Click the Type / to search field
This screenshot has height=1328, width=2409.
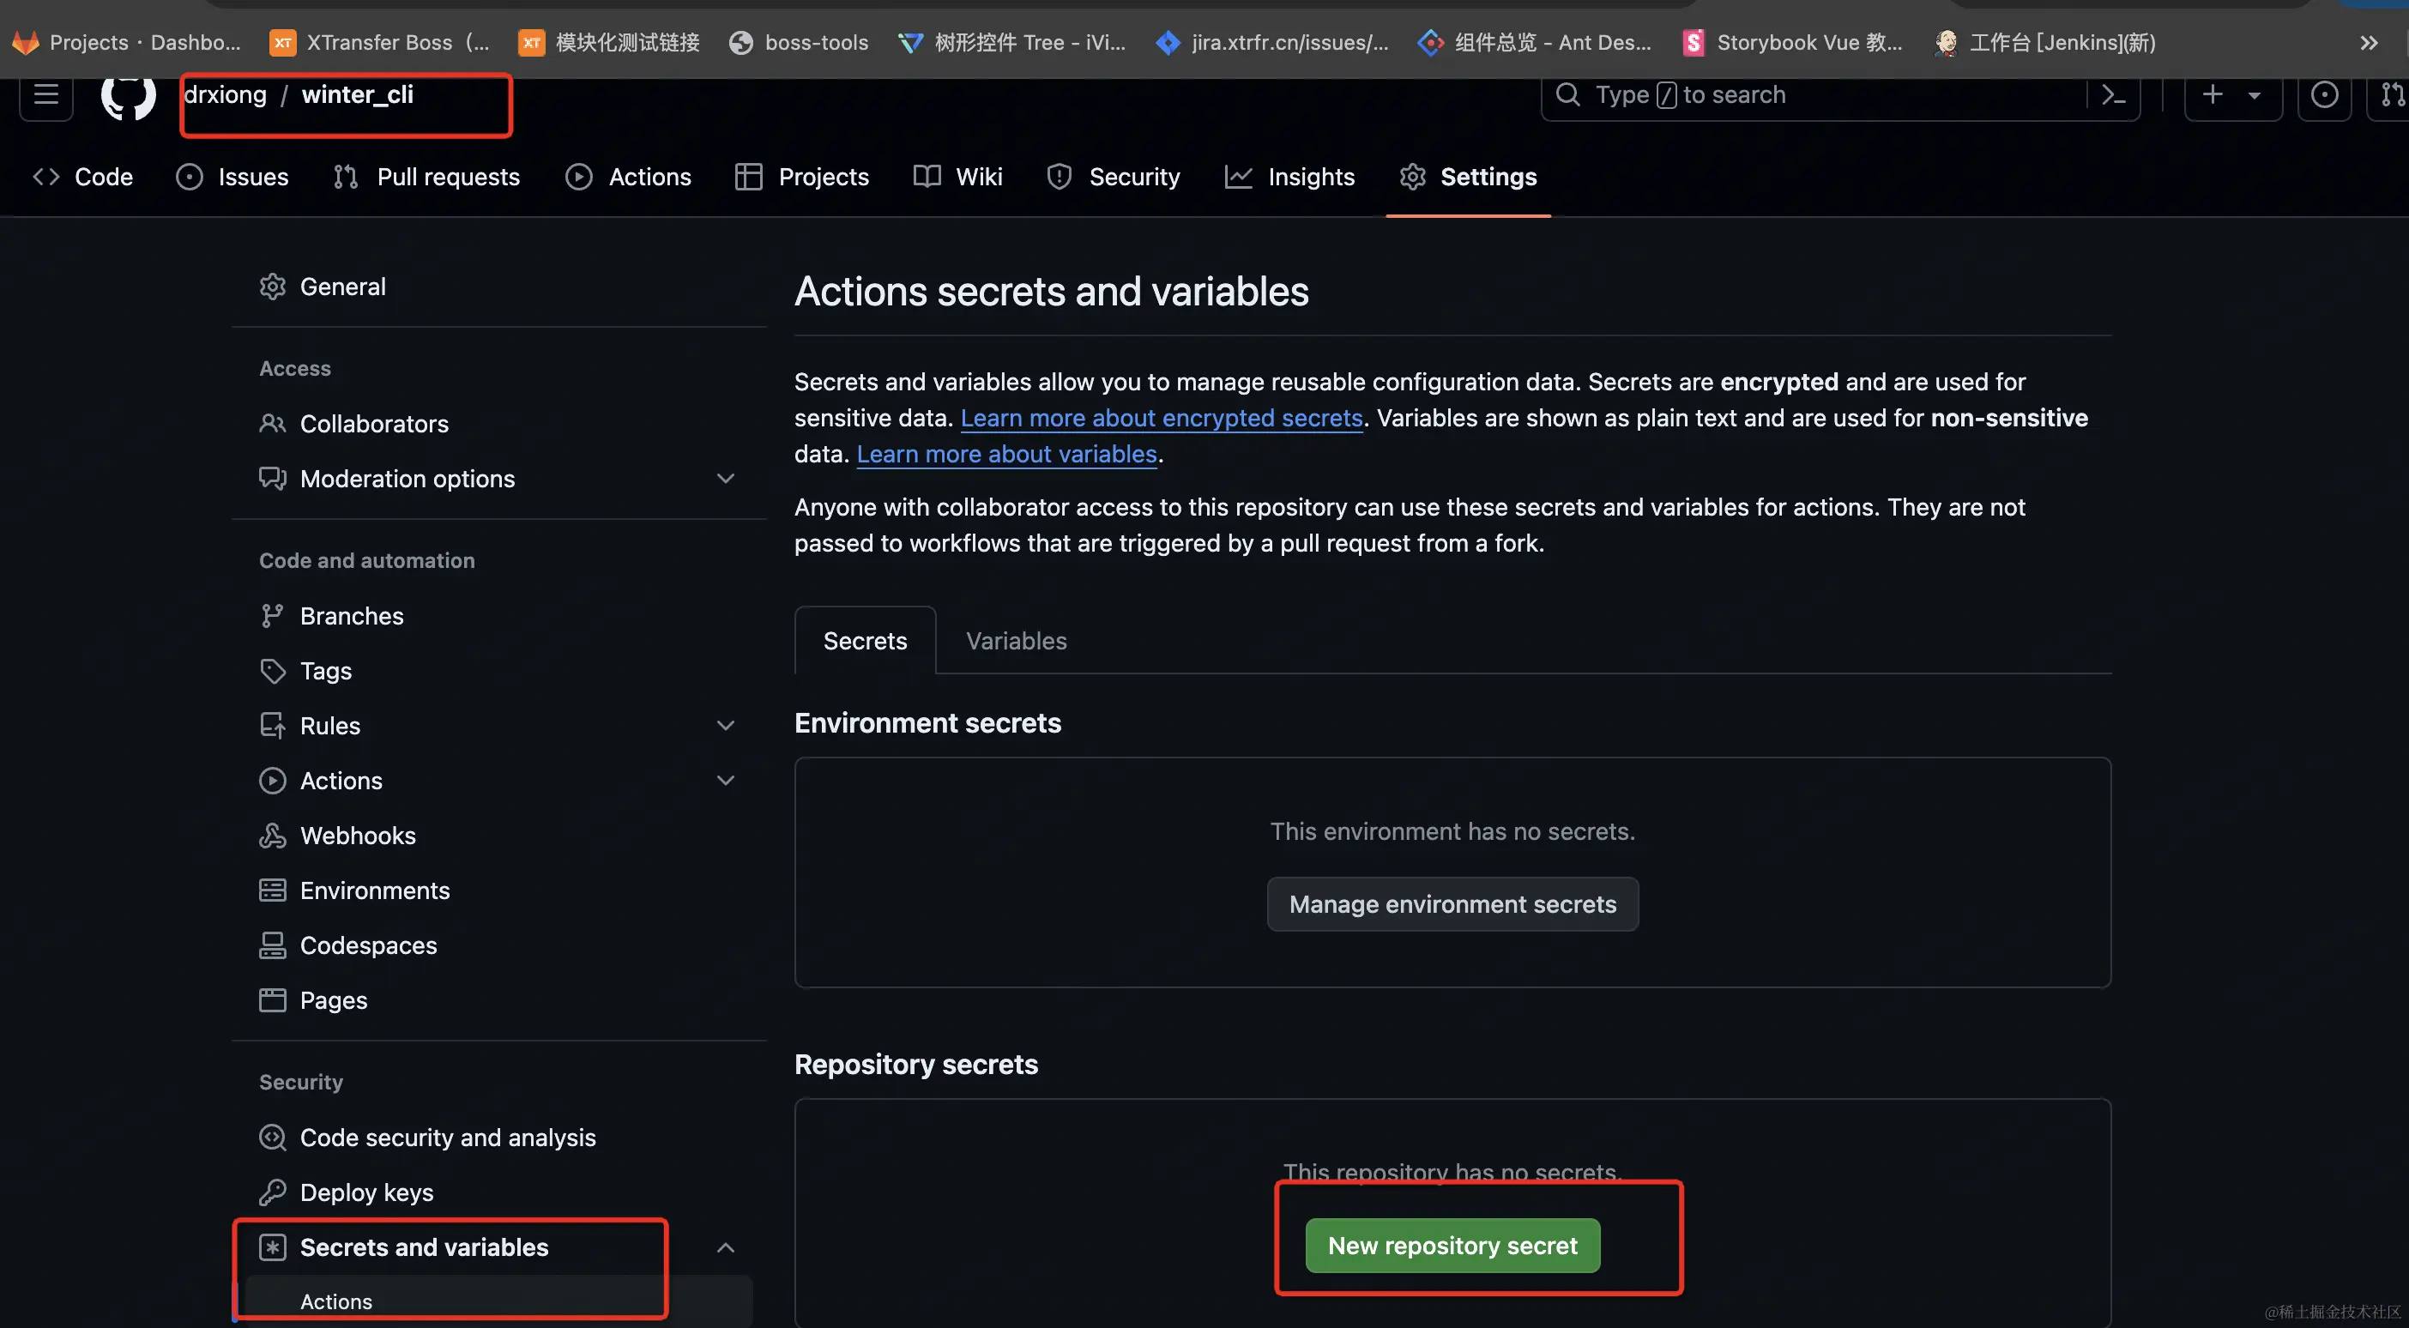1814,95
